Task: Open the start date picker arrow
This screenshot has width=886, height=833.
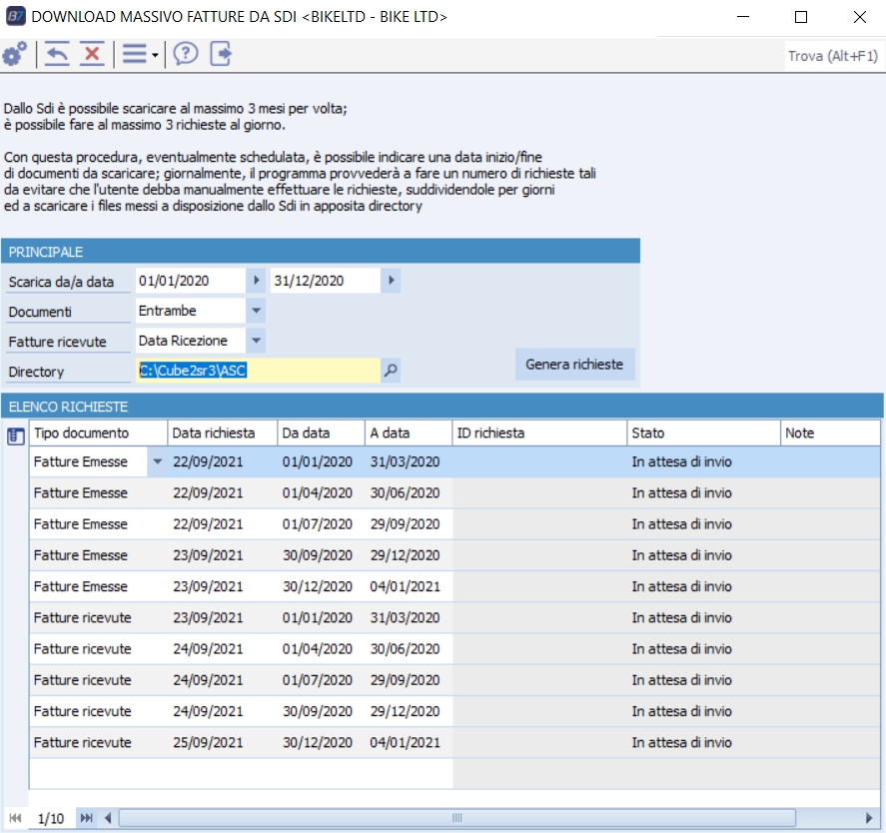Action: (x=256, y=282)
